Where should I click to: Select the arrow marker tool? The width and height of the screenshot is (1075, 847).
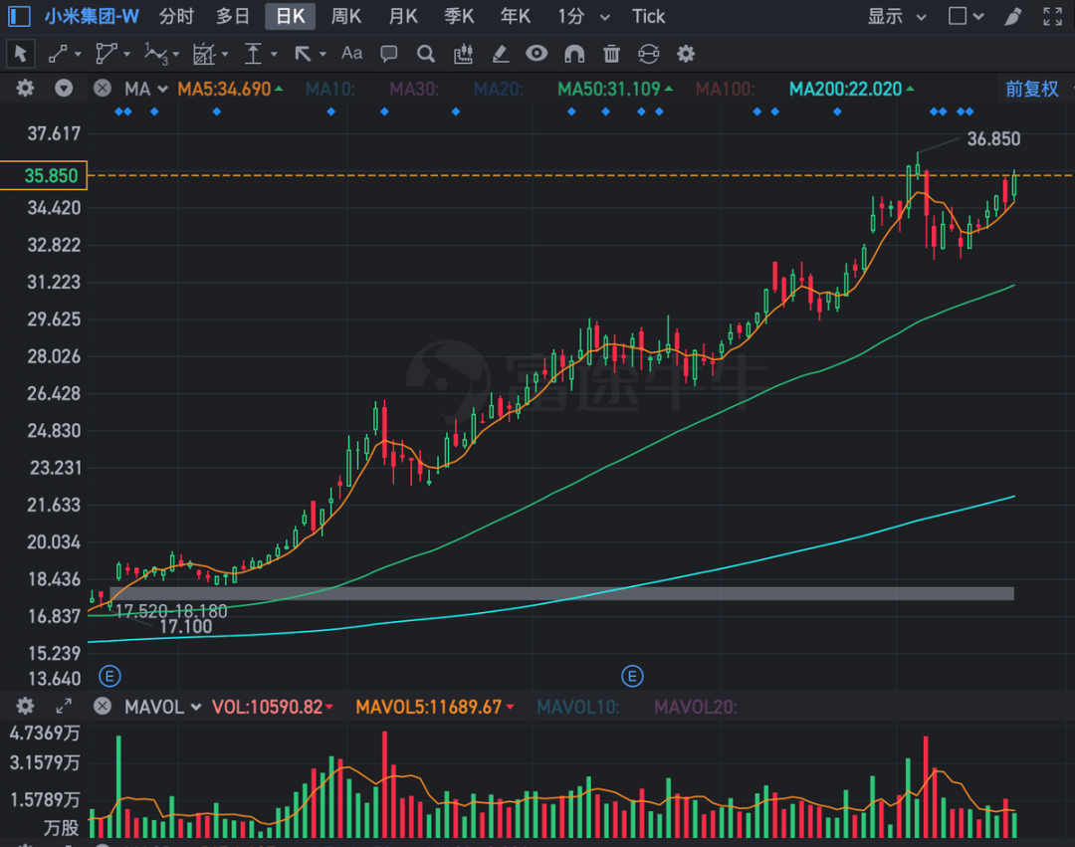pos(303,54)
